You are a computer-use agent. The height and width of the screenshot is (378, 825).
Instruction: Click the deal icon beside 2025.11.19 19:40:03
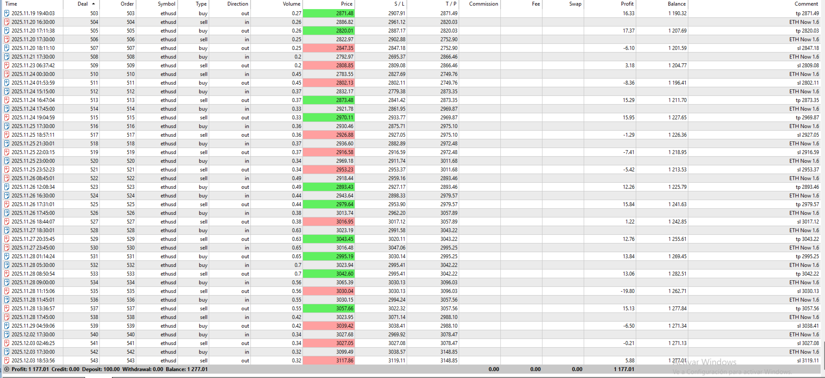point(7,13)
